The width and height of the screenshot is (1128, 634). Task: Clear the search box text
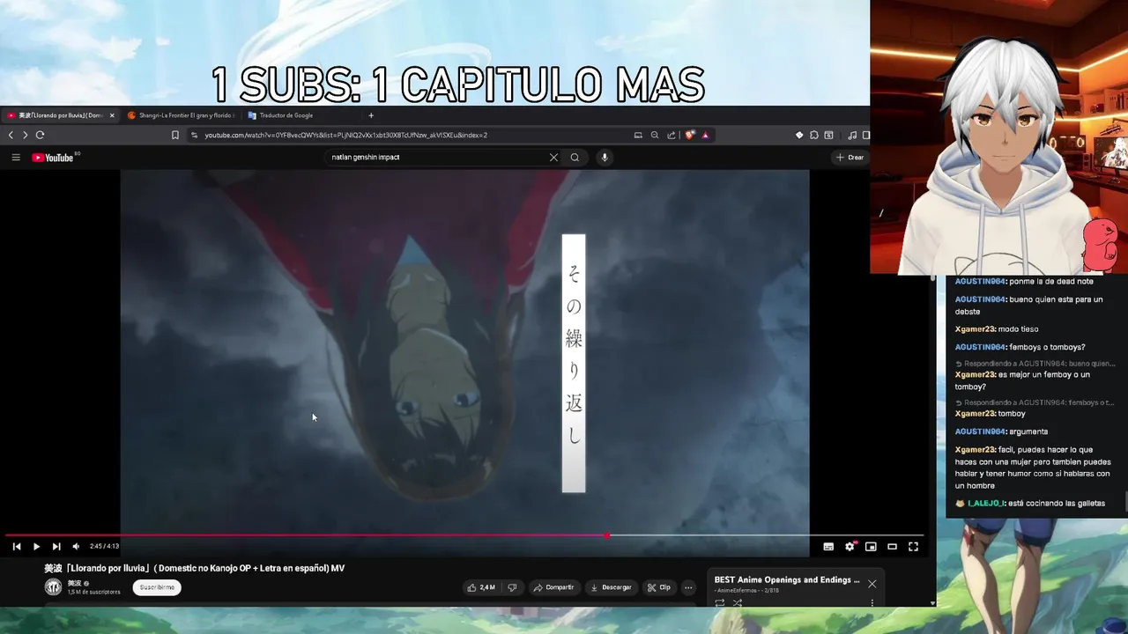point(553,158)
